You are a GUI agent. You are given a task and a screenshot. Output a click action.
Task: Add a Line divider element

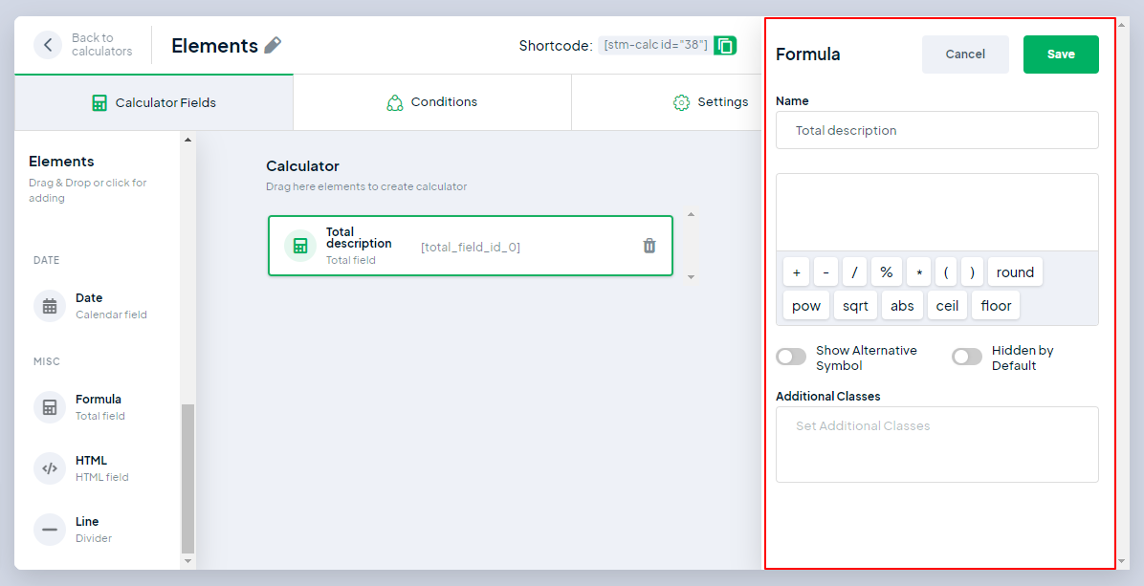(x=86, y=530)
